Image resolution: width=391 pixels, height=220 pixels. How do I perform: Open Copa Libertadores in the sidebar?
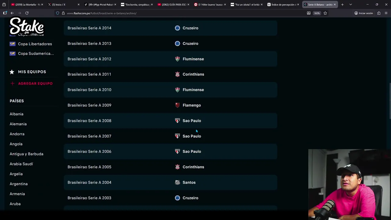[35, 44]
